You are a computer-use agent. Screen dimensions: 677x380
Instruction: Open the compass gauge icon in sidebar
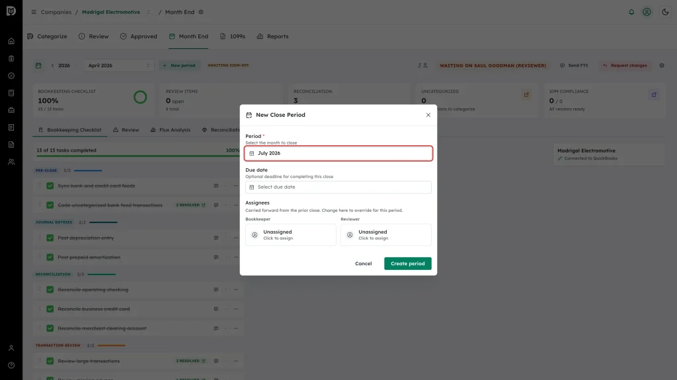[x=11, y=76]
